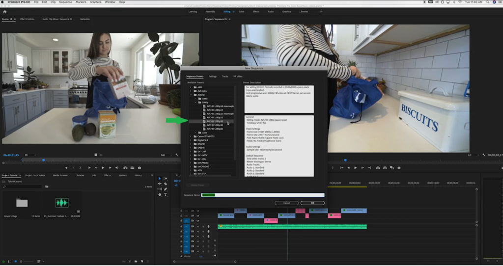
Task: Open the Settings tab in New Sequence
Action: tap(213, 76)
